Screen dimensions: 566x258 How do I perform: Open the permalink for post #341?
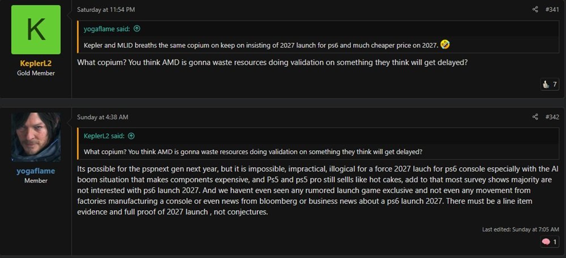pos(552,10)
